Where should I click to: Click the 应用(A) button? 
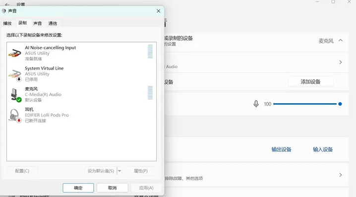(146, 188)
